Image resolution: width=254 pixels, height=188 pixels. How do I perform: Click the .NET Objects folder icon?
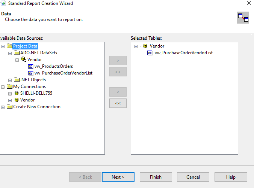pos(17,80)
